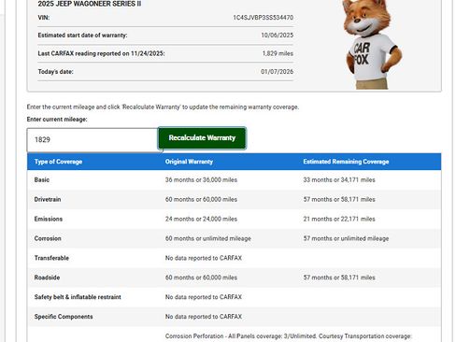Click Safety belt No data reported to CARFAX
Screen dimensions: 456x342
click(204, 297)
